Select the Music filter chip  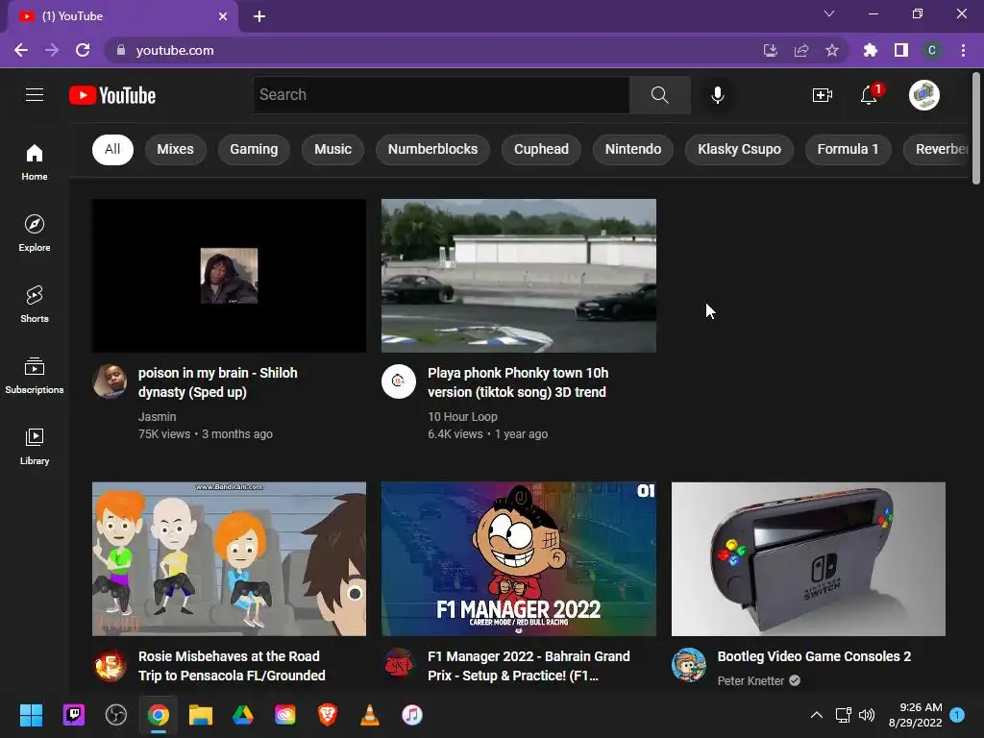(x=332, y=149)
